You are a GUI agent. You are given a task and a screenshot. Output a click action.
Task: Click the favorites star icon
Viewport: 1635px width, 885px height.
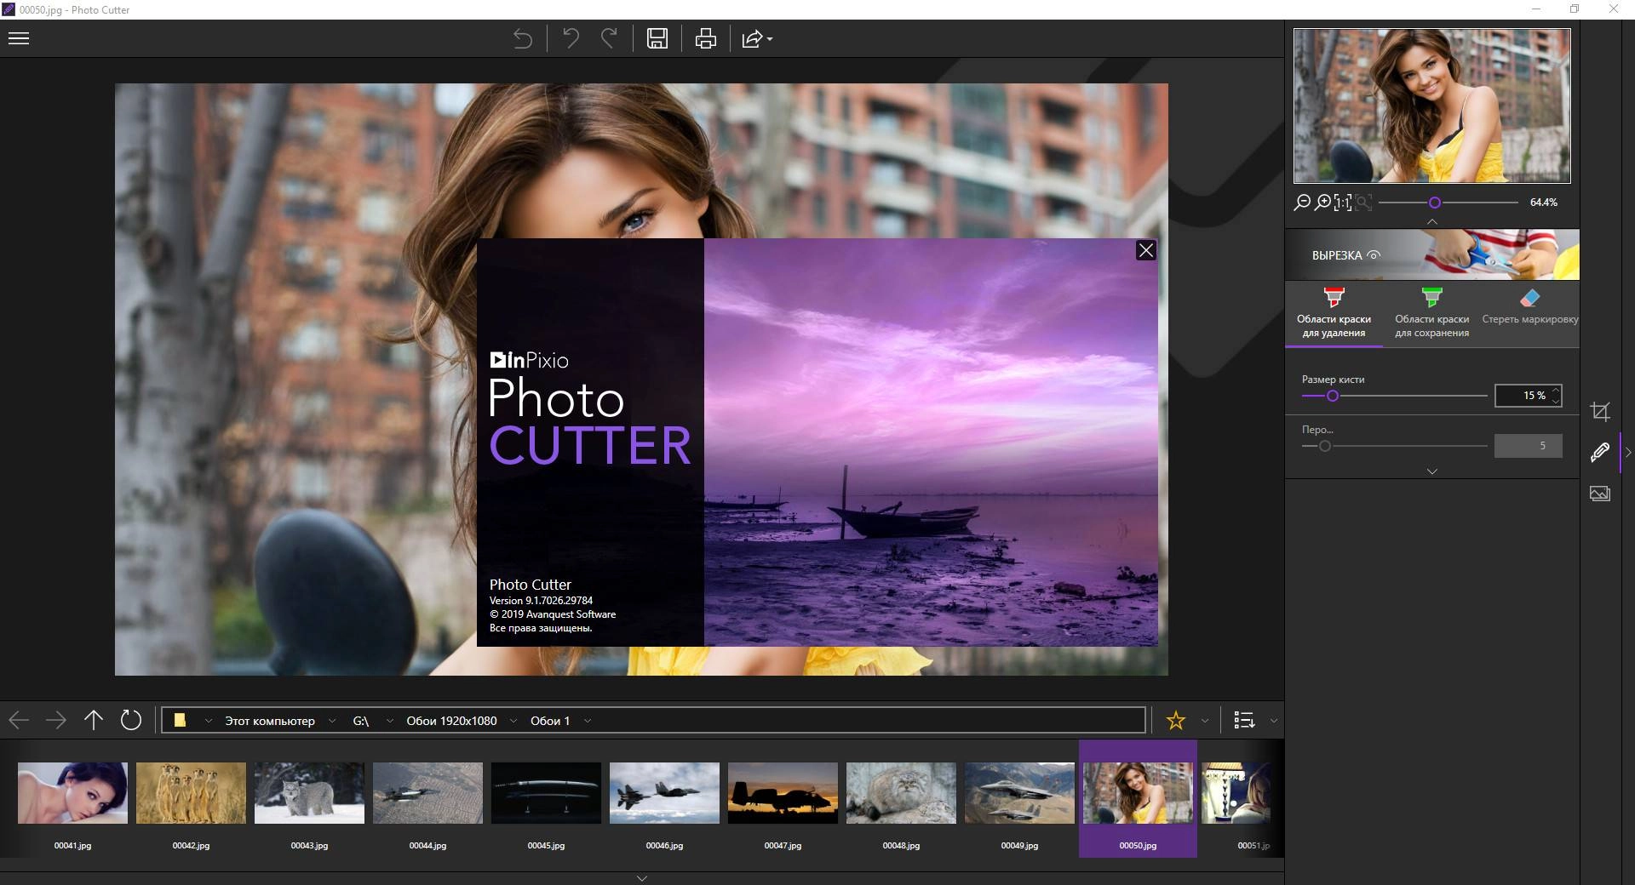(1176, 721)
